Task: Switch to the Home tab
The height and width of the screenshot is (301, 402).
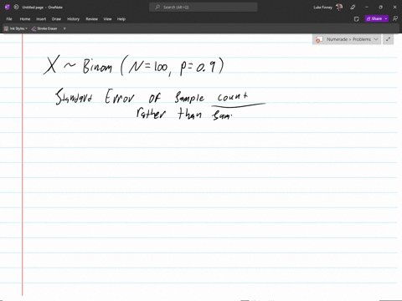Action: [25, 19]
